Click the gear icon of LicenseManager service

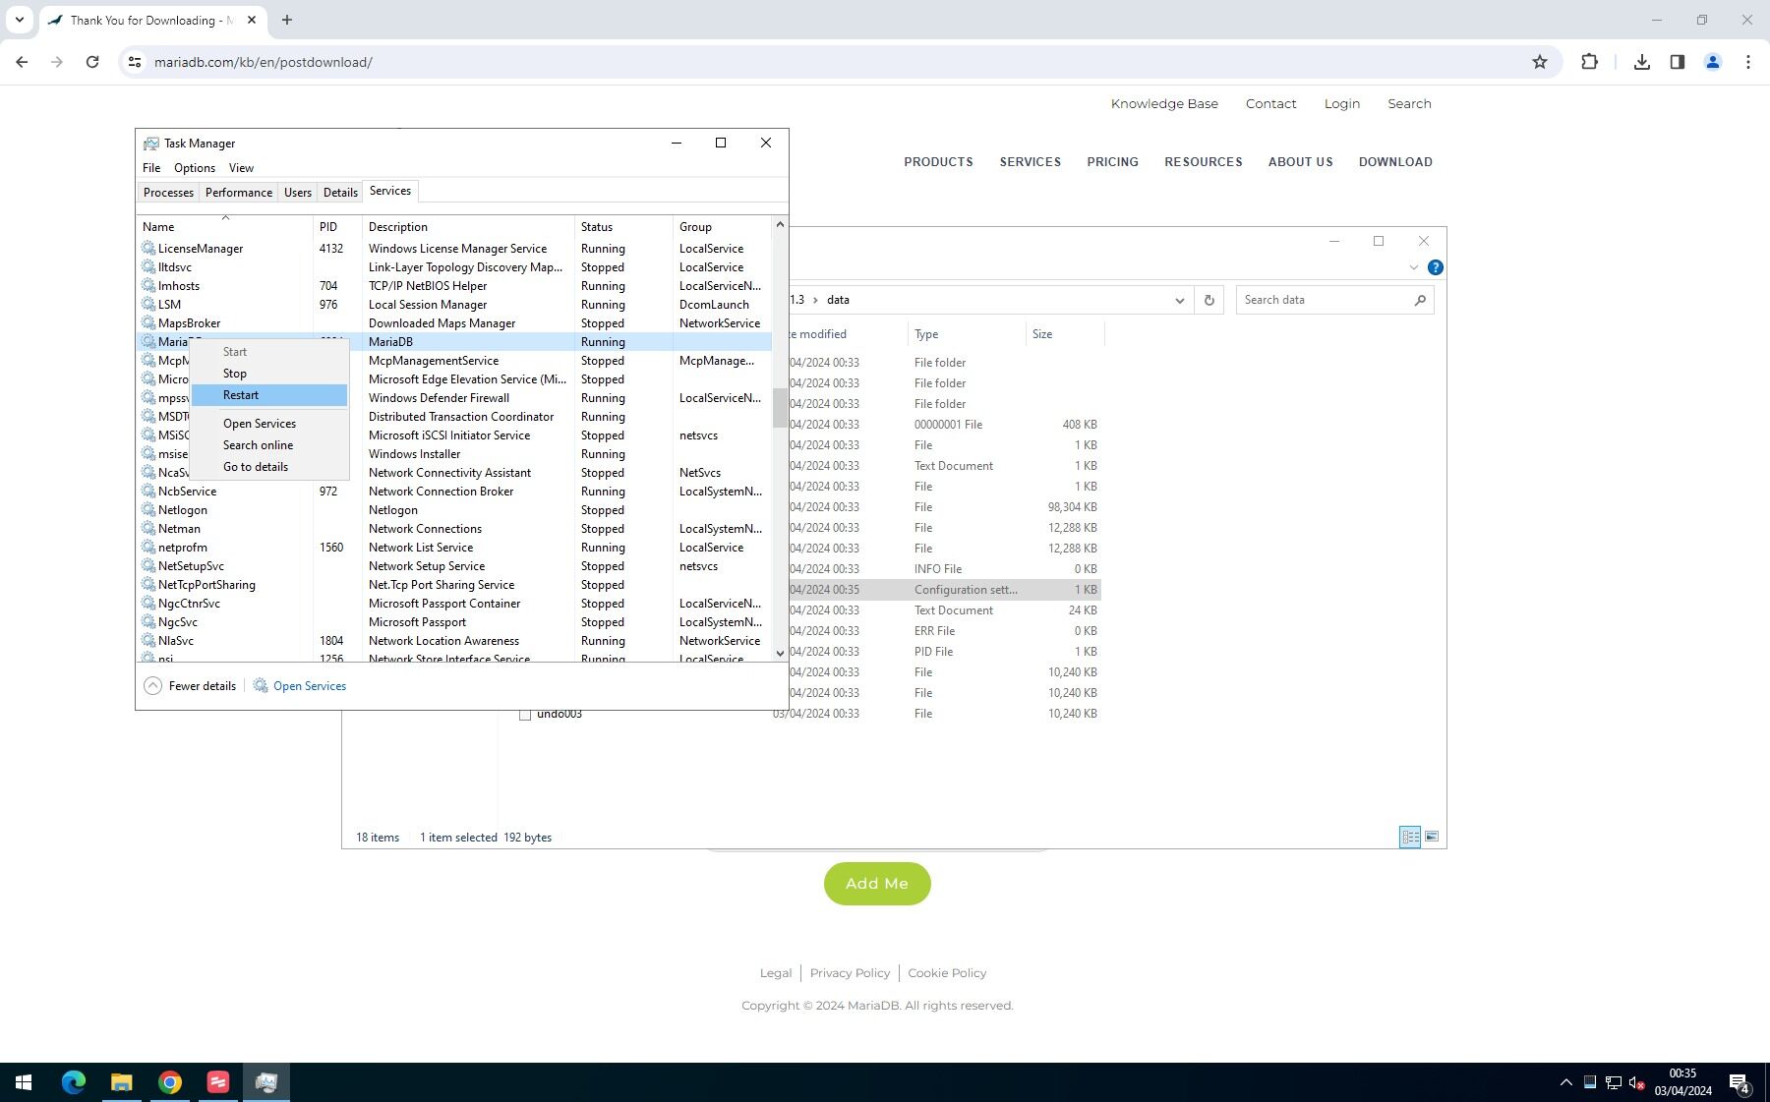coord(148,249)
